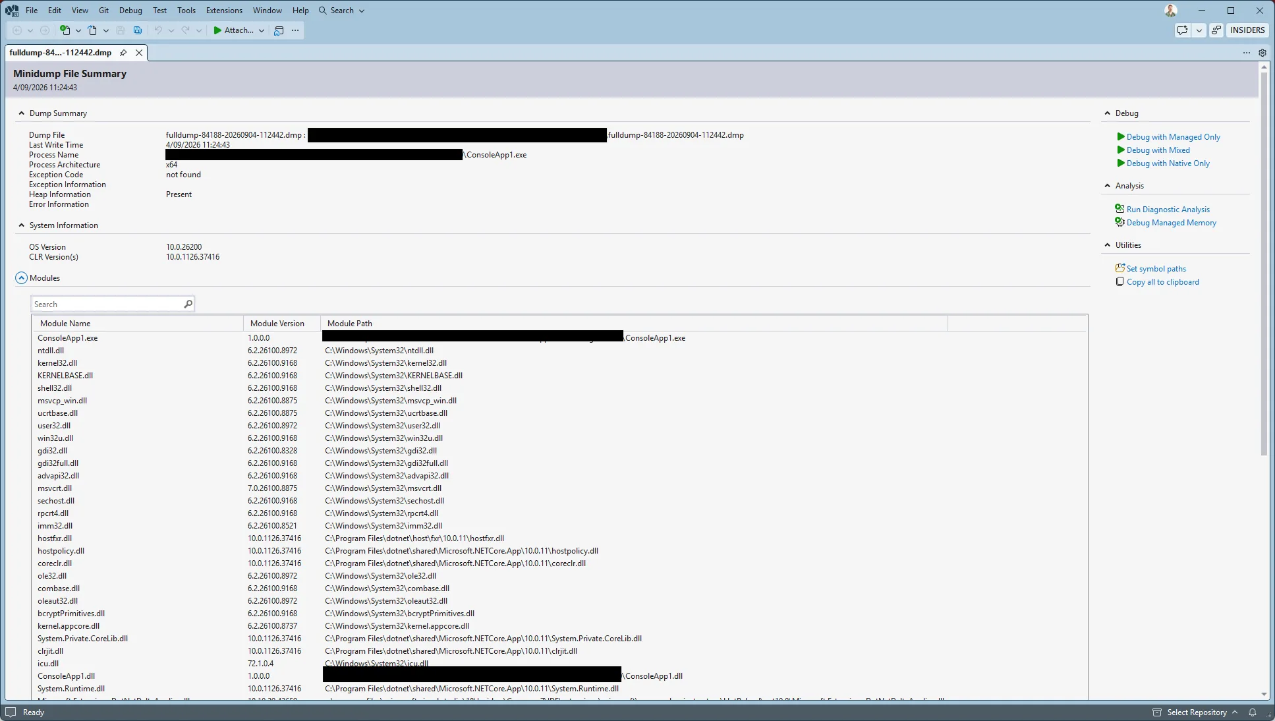Open the Extensions menu
1275x721 pixels.
pyautogui.click(x=224, y=11)
